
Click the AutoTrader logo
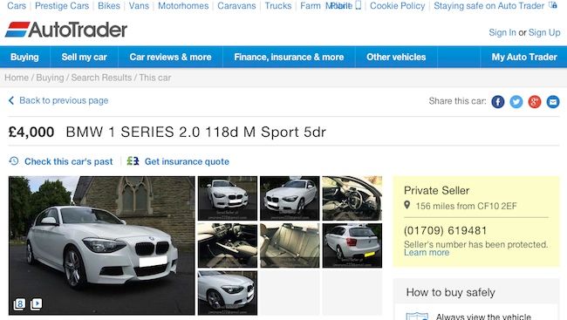click(65, 30)
